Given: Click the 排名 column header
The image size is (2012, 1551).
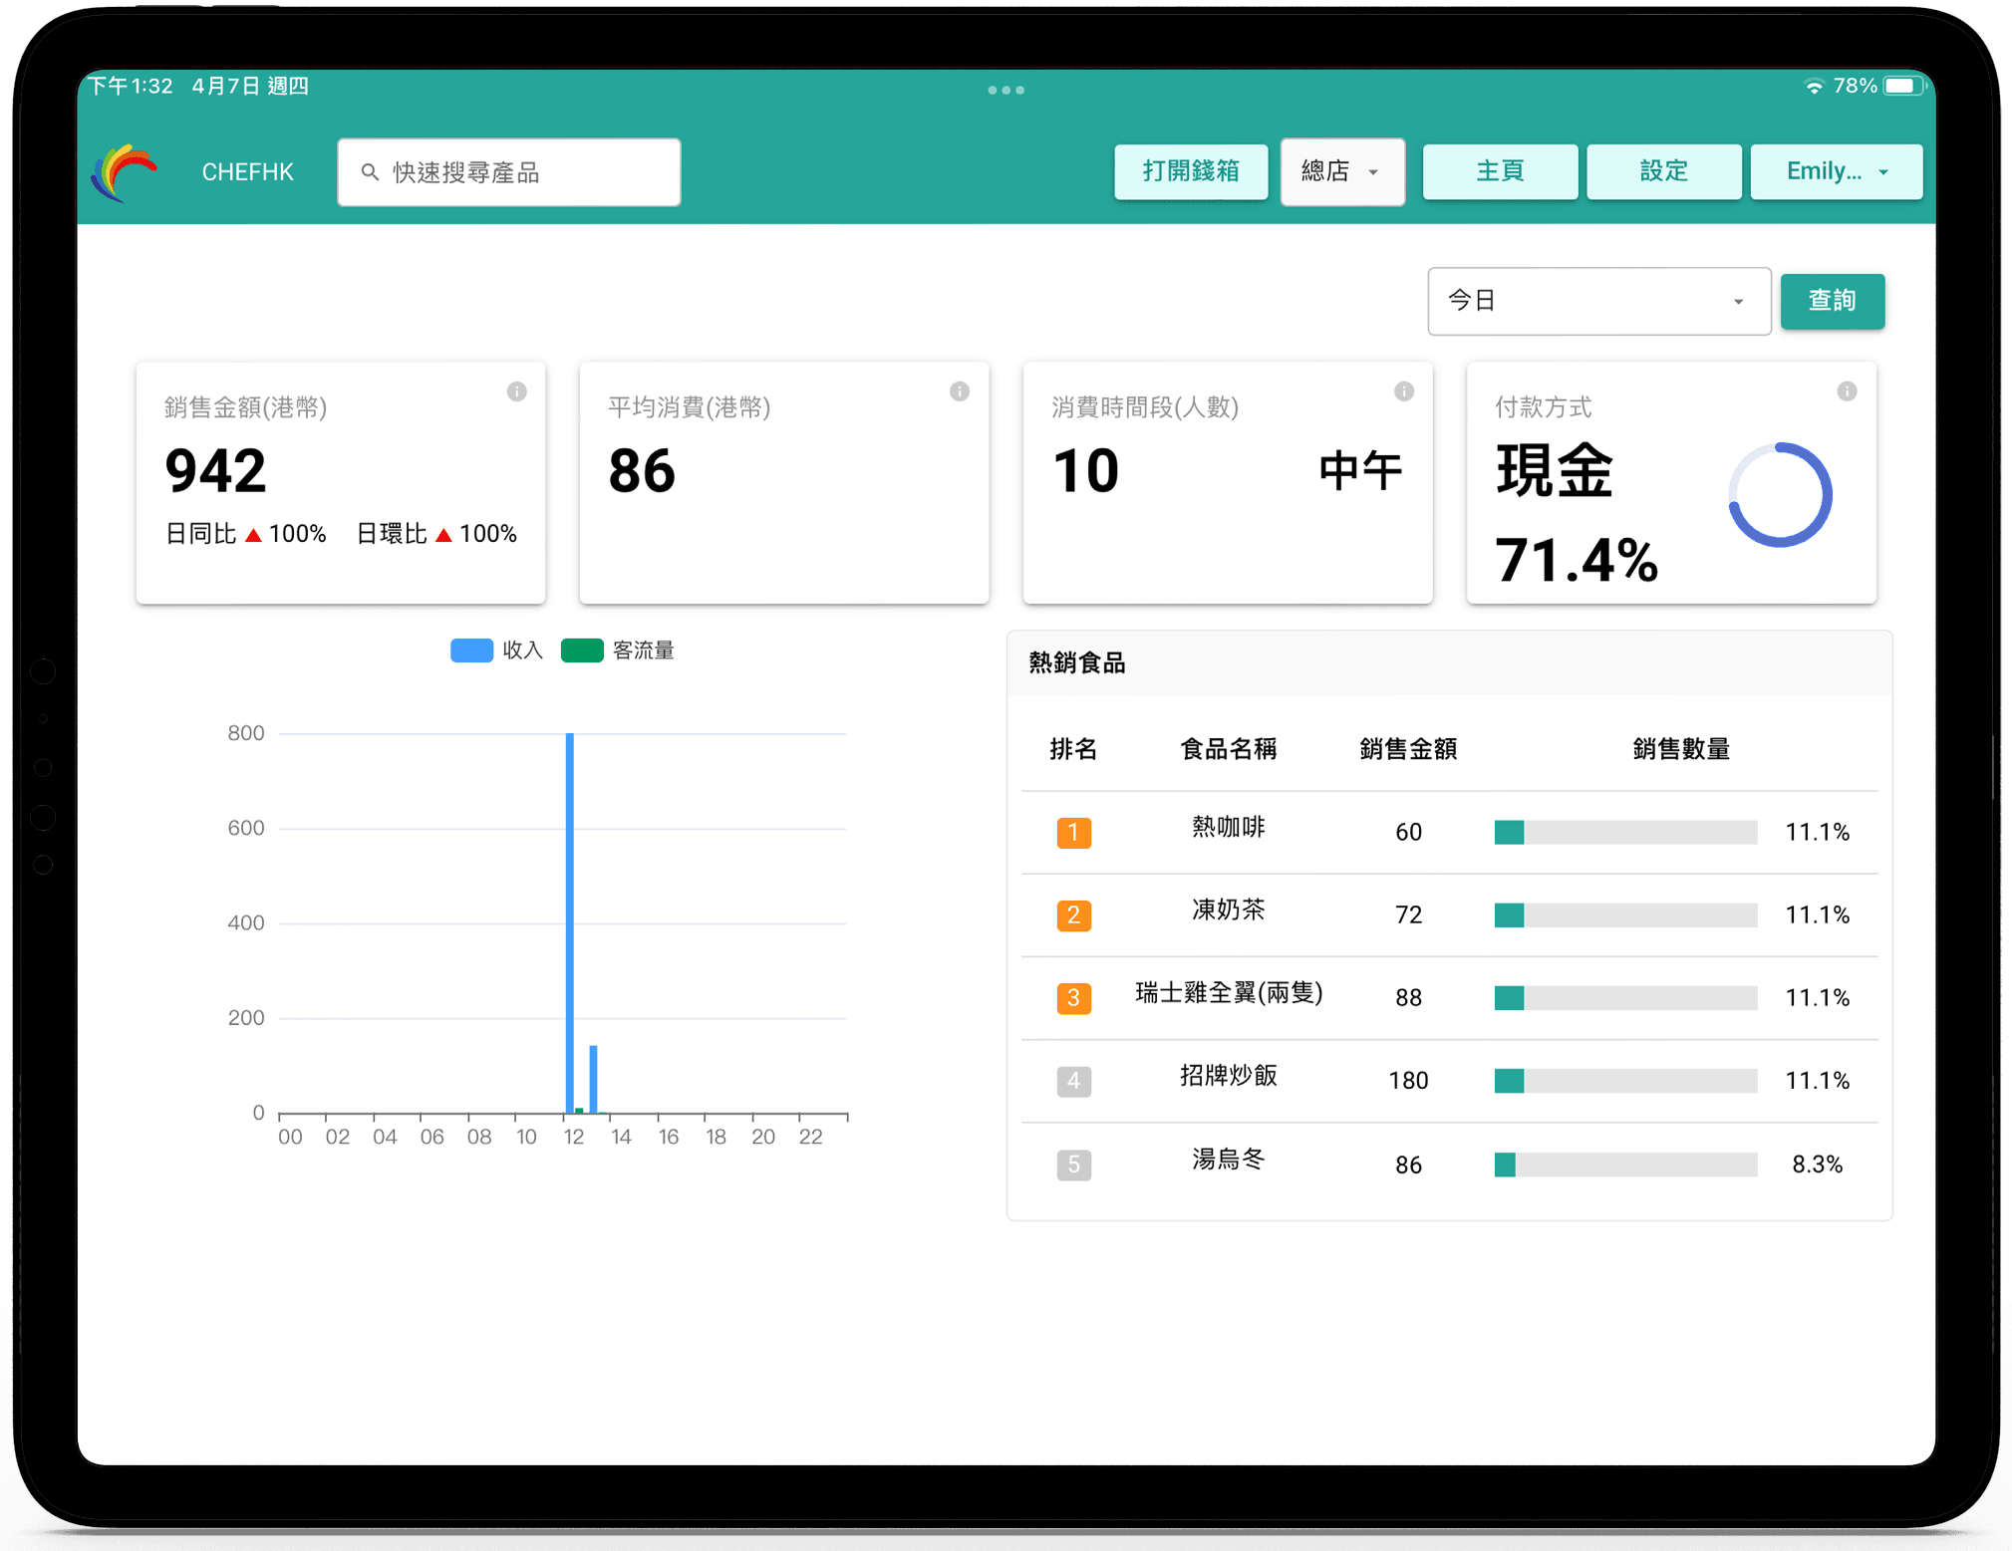Looking at the screenshot, I should click(1073, 749).
